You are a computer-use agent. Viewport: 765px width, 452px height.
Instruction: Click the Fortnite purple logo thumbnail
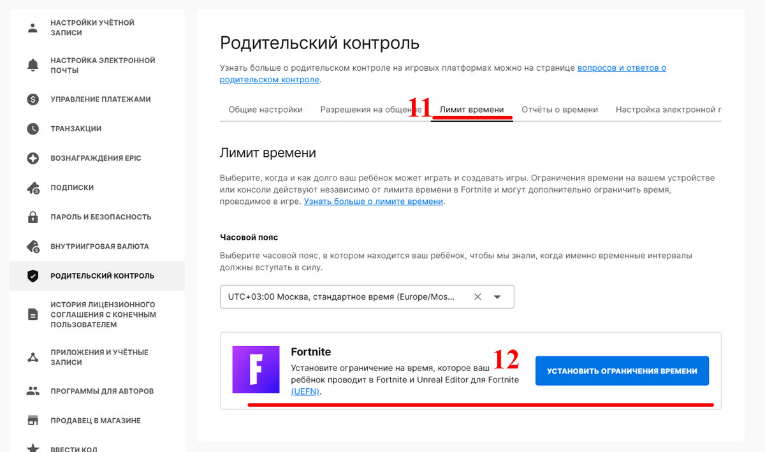tap(256, 370)
